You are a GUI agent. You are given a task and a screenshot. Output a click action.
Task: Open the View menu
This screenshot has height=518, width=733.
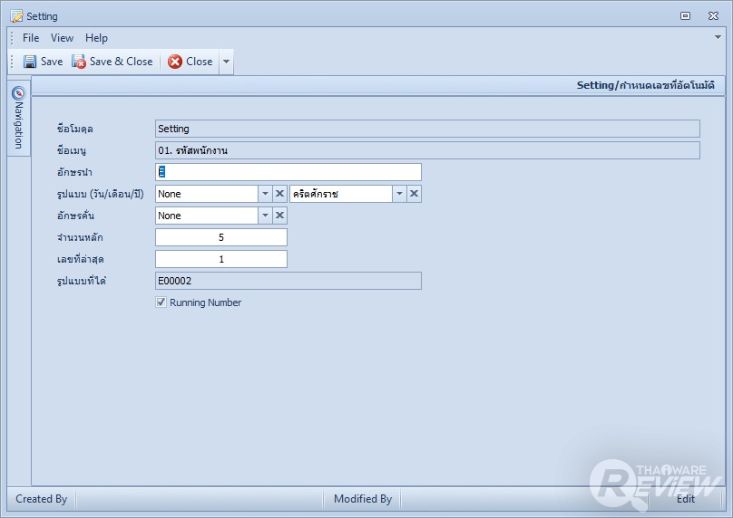tap(62, 38)
